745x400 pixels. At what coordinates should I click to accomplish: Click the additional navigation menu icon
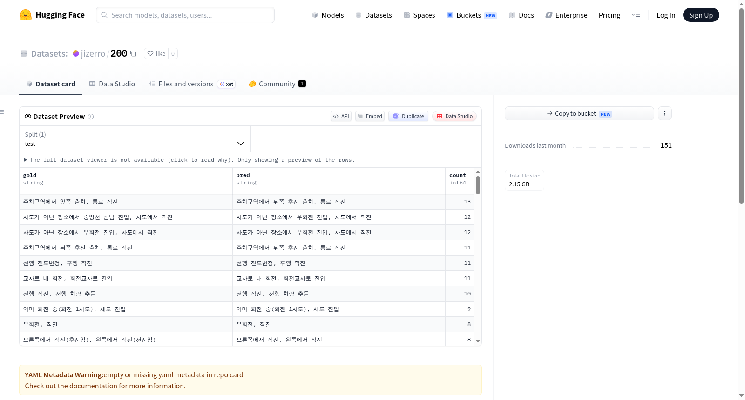point(636,15)
